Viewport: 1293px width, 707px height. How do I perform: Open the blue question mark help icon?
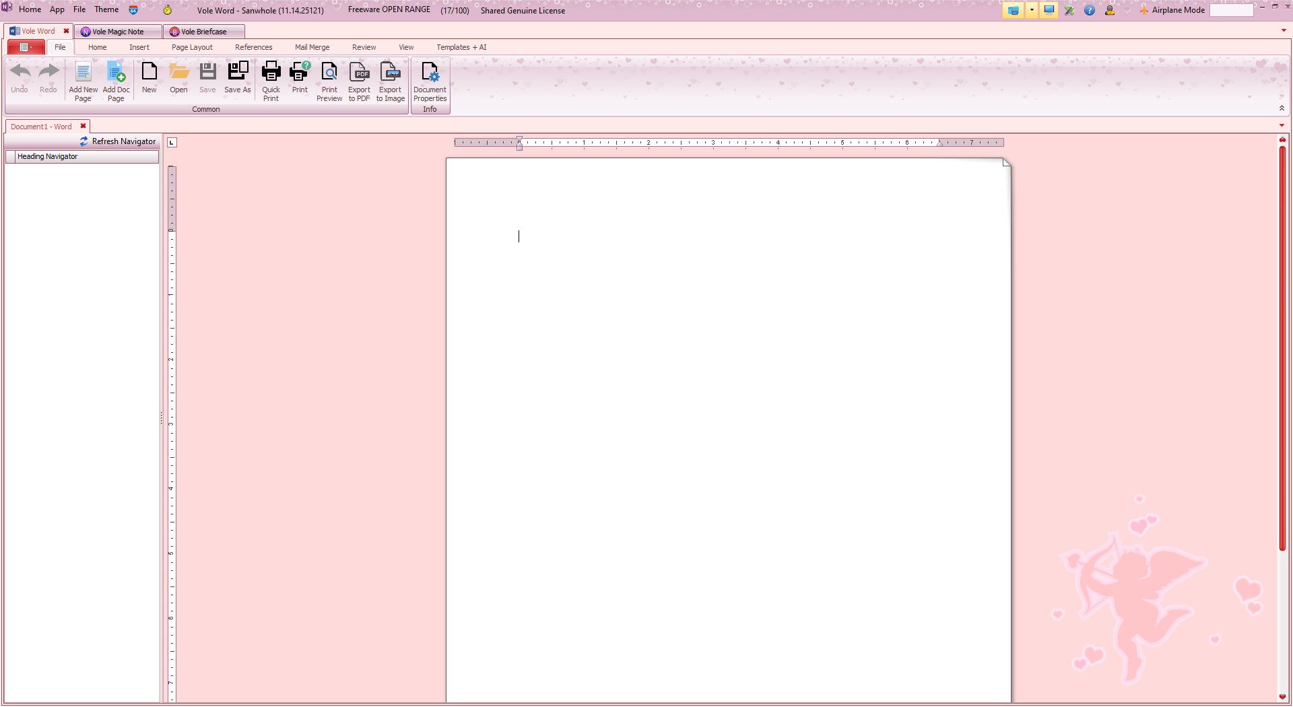[x=1089, y=10]
